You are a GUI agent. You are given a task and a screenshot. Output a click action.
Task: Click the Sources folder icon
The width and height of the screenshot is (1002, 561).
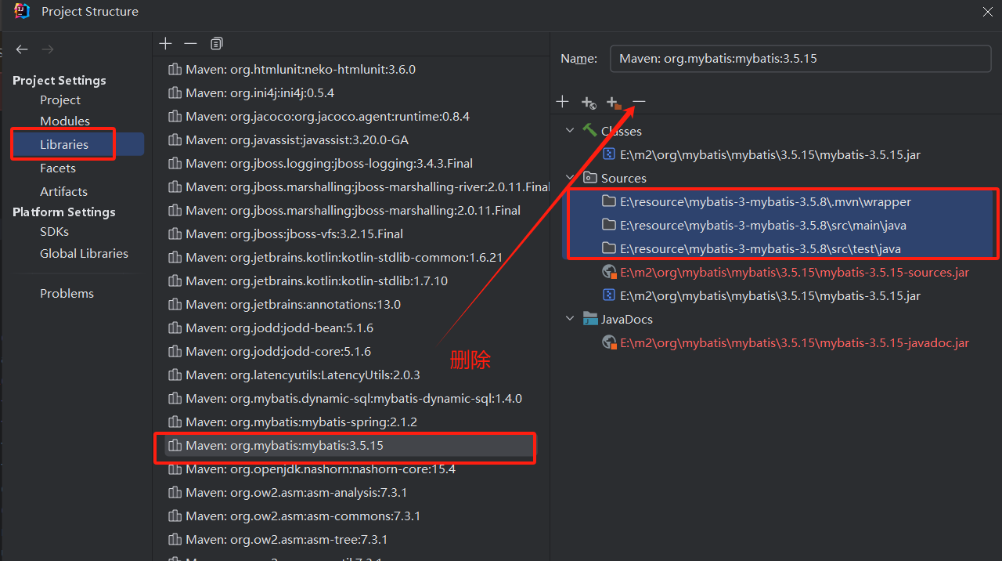click(x=590, y=178)
